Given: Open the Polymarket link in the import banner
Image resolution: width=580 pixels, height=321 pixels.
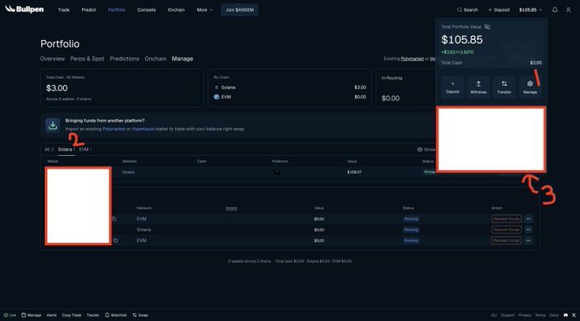Looking at the screenshot, I should (x=114, y=129).
